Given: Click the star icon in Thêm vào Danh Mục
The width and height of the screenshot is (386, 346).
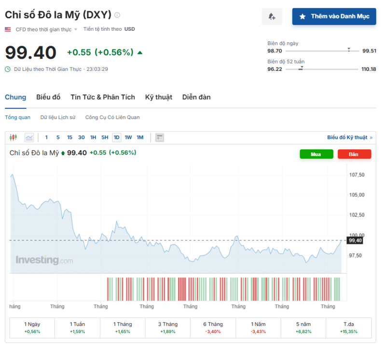Looking at the screenshot, I should tap(303, 16).
